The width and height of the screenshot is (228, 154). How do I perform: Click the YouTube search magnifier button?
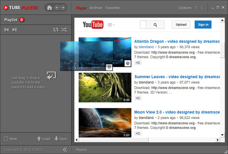click(155, 25)
